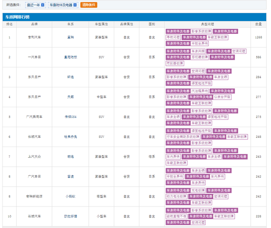The image size is (271, 228).
Task: Open the 小蚂蚁 car series link
Action: click(71, 196)
